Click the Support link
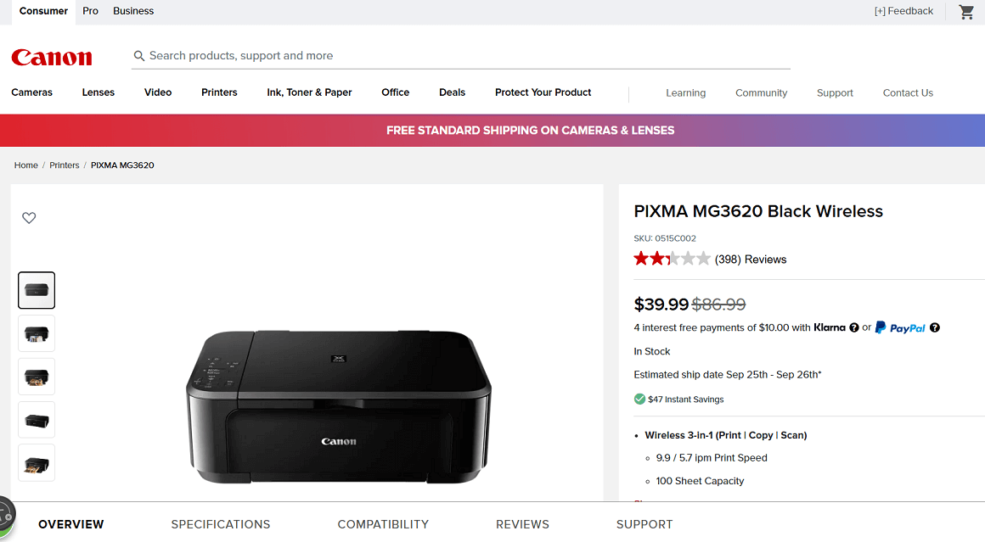Screen dimensions: 985x542 coord(835,92)
